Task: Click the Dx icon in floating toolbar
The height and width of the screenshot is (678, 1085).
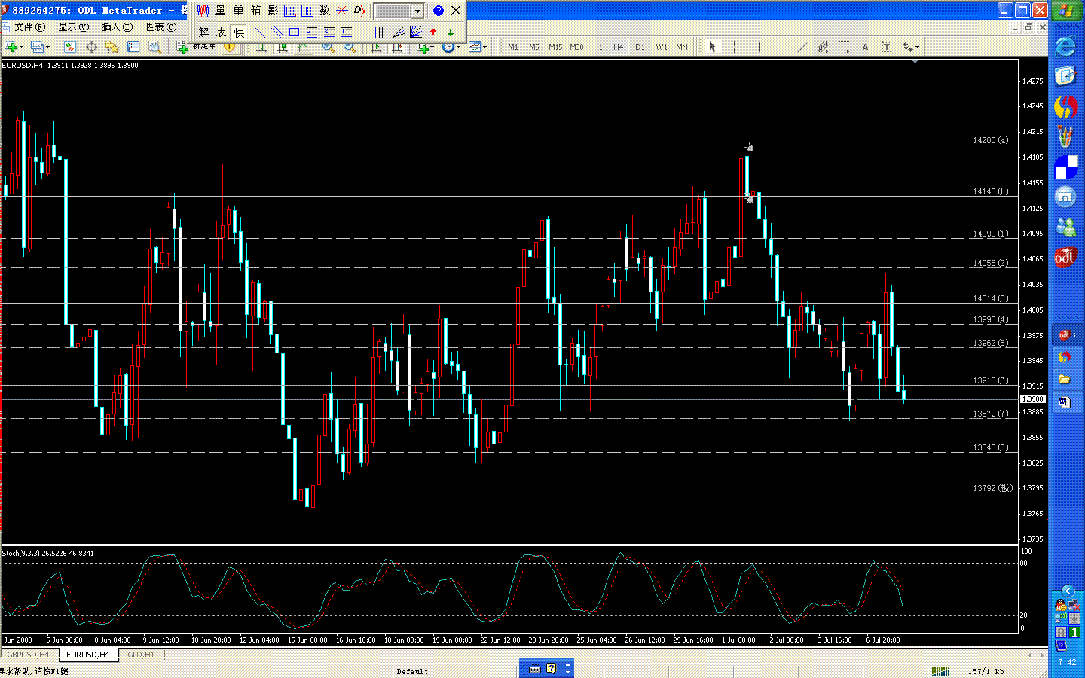Action: point(359,11)
